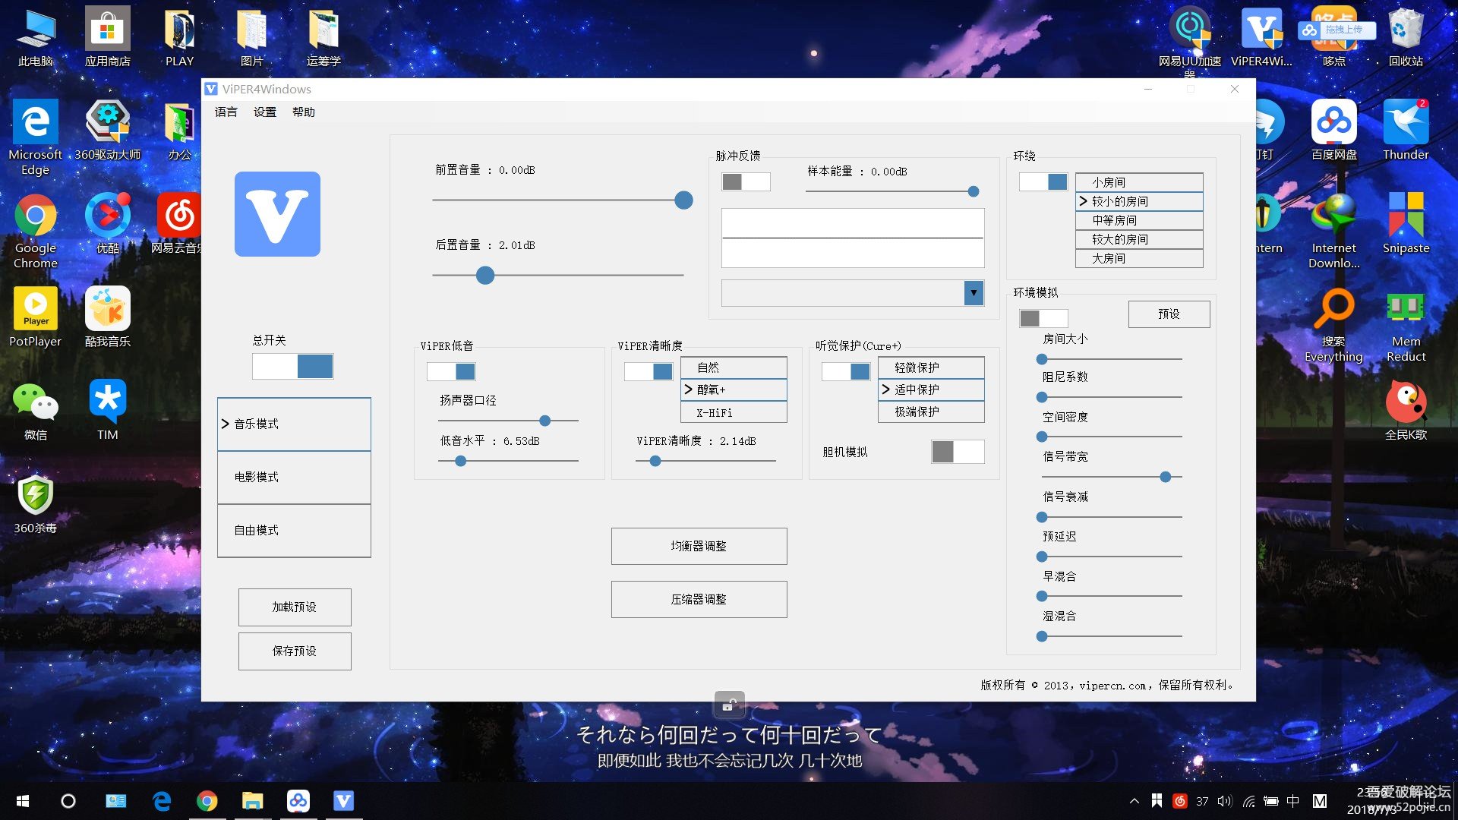The width and height of the screenshot is (1458, 820).
Task: Open the 设置 menu
Action: 264,112
